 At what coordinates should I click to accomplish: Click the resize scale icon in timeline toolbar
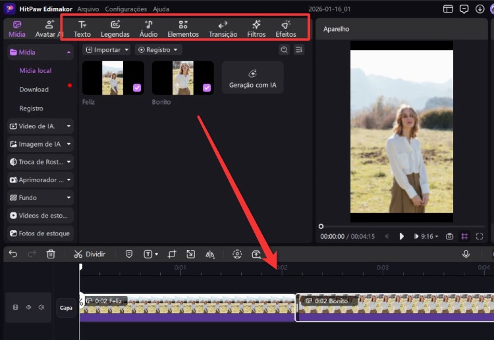coord(190,254)
